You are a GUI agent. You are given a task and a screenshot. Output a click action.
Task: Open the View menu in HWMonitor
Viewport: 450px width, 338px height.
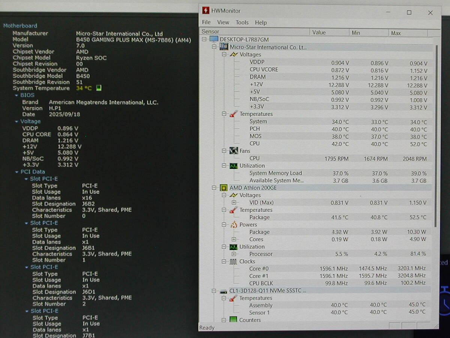click(223, 23)
